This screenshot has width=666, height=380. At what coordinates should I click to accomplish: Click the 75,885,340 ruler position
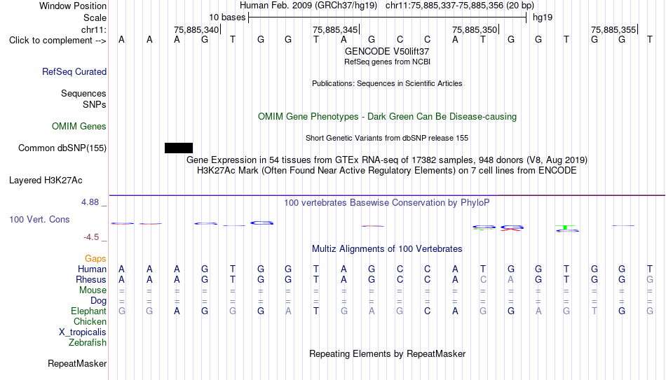point(196,29)
